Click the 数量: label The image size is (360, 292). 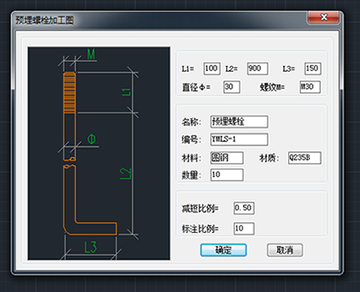[192, 175]
